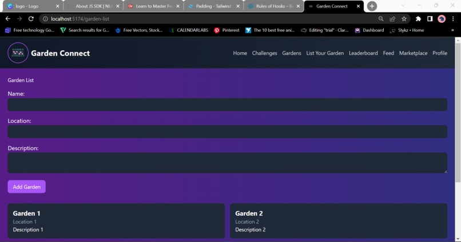Click the Garden Connect logo image

(x=18, y=53)
